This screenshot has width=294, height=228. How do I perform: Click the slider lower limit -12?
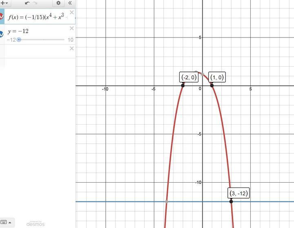point(11,40)
